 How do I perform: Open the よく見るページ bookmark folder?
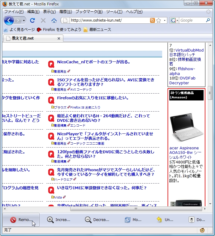[x=19, y=30]
